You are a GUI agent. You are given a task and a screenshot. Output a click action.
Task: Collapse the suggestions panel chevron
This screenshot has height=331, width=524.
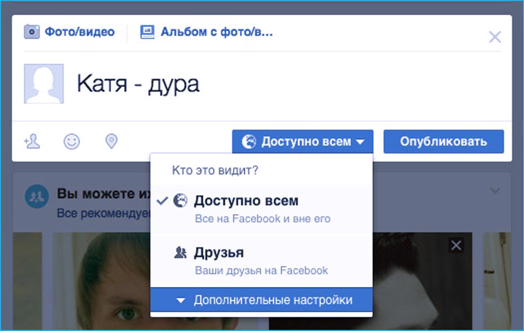pyautogui.click(x=495, y=190)
